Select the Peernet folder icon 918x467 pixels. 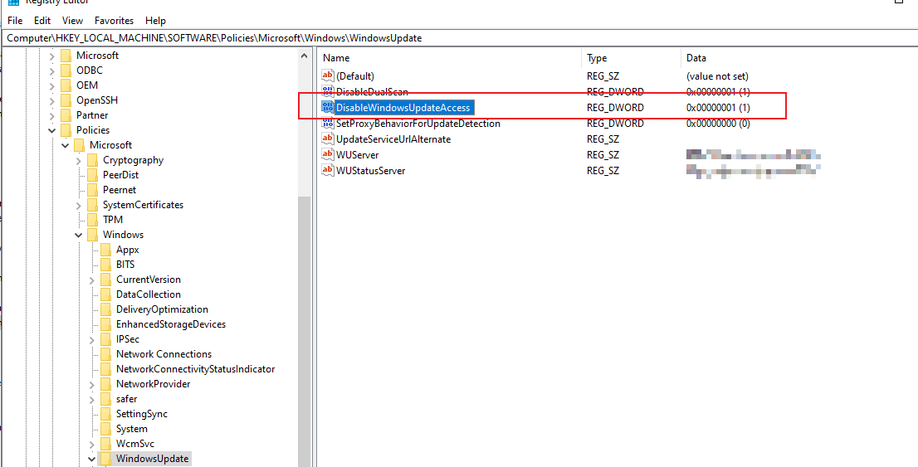[x=92, y=190]
